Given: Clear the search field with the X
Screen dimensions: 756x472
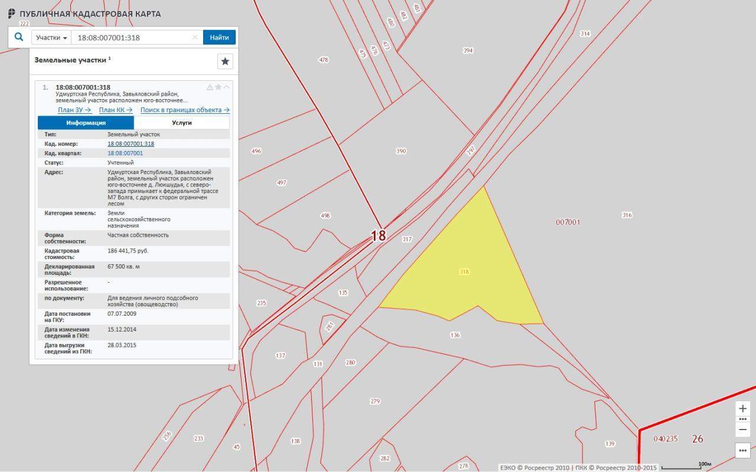Looking at the screenshot, I should coord(195,37).
